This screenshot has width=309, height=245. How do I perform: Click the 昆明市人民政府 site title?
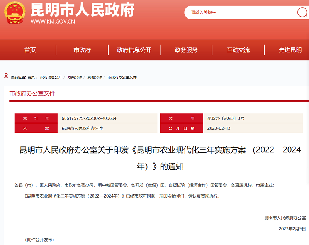82,10
